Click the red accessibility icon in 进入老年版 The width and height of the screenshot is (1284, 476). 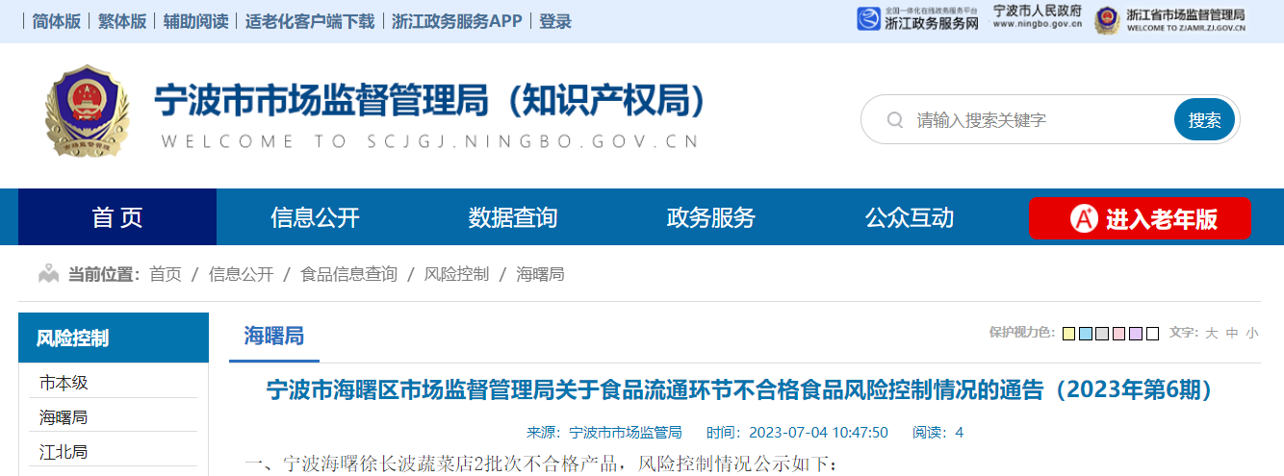pyautogui.click(x=1084, y=219)
